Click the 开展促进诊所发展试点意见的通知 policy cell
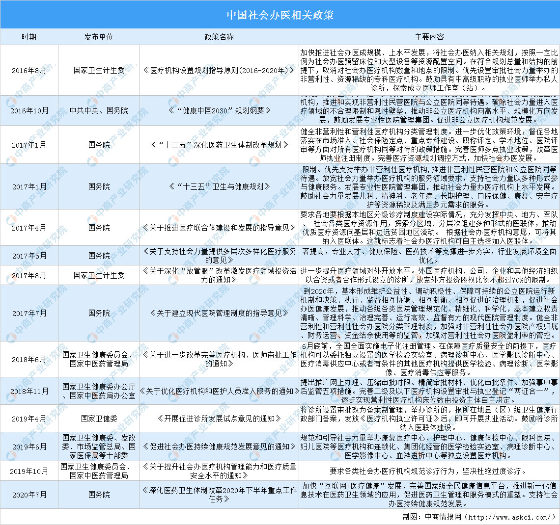 click(x=219, y=419)
